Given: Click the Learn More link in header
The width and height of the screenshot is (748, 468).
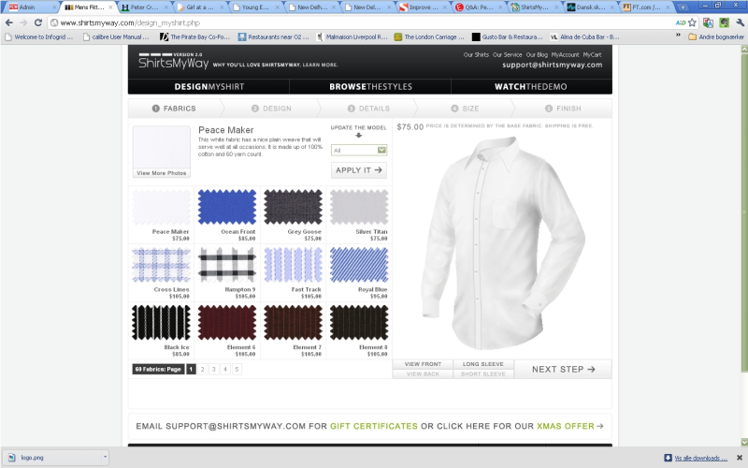Looking at the screenshot, I should click(320, 65).
